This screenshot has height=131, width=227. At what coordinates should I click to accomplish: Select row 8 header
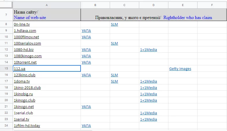click(x=6, y=24)
